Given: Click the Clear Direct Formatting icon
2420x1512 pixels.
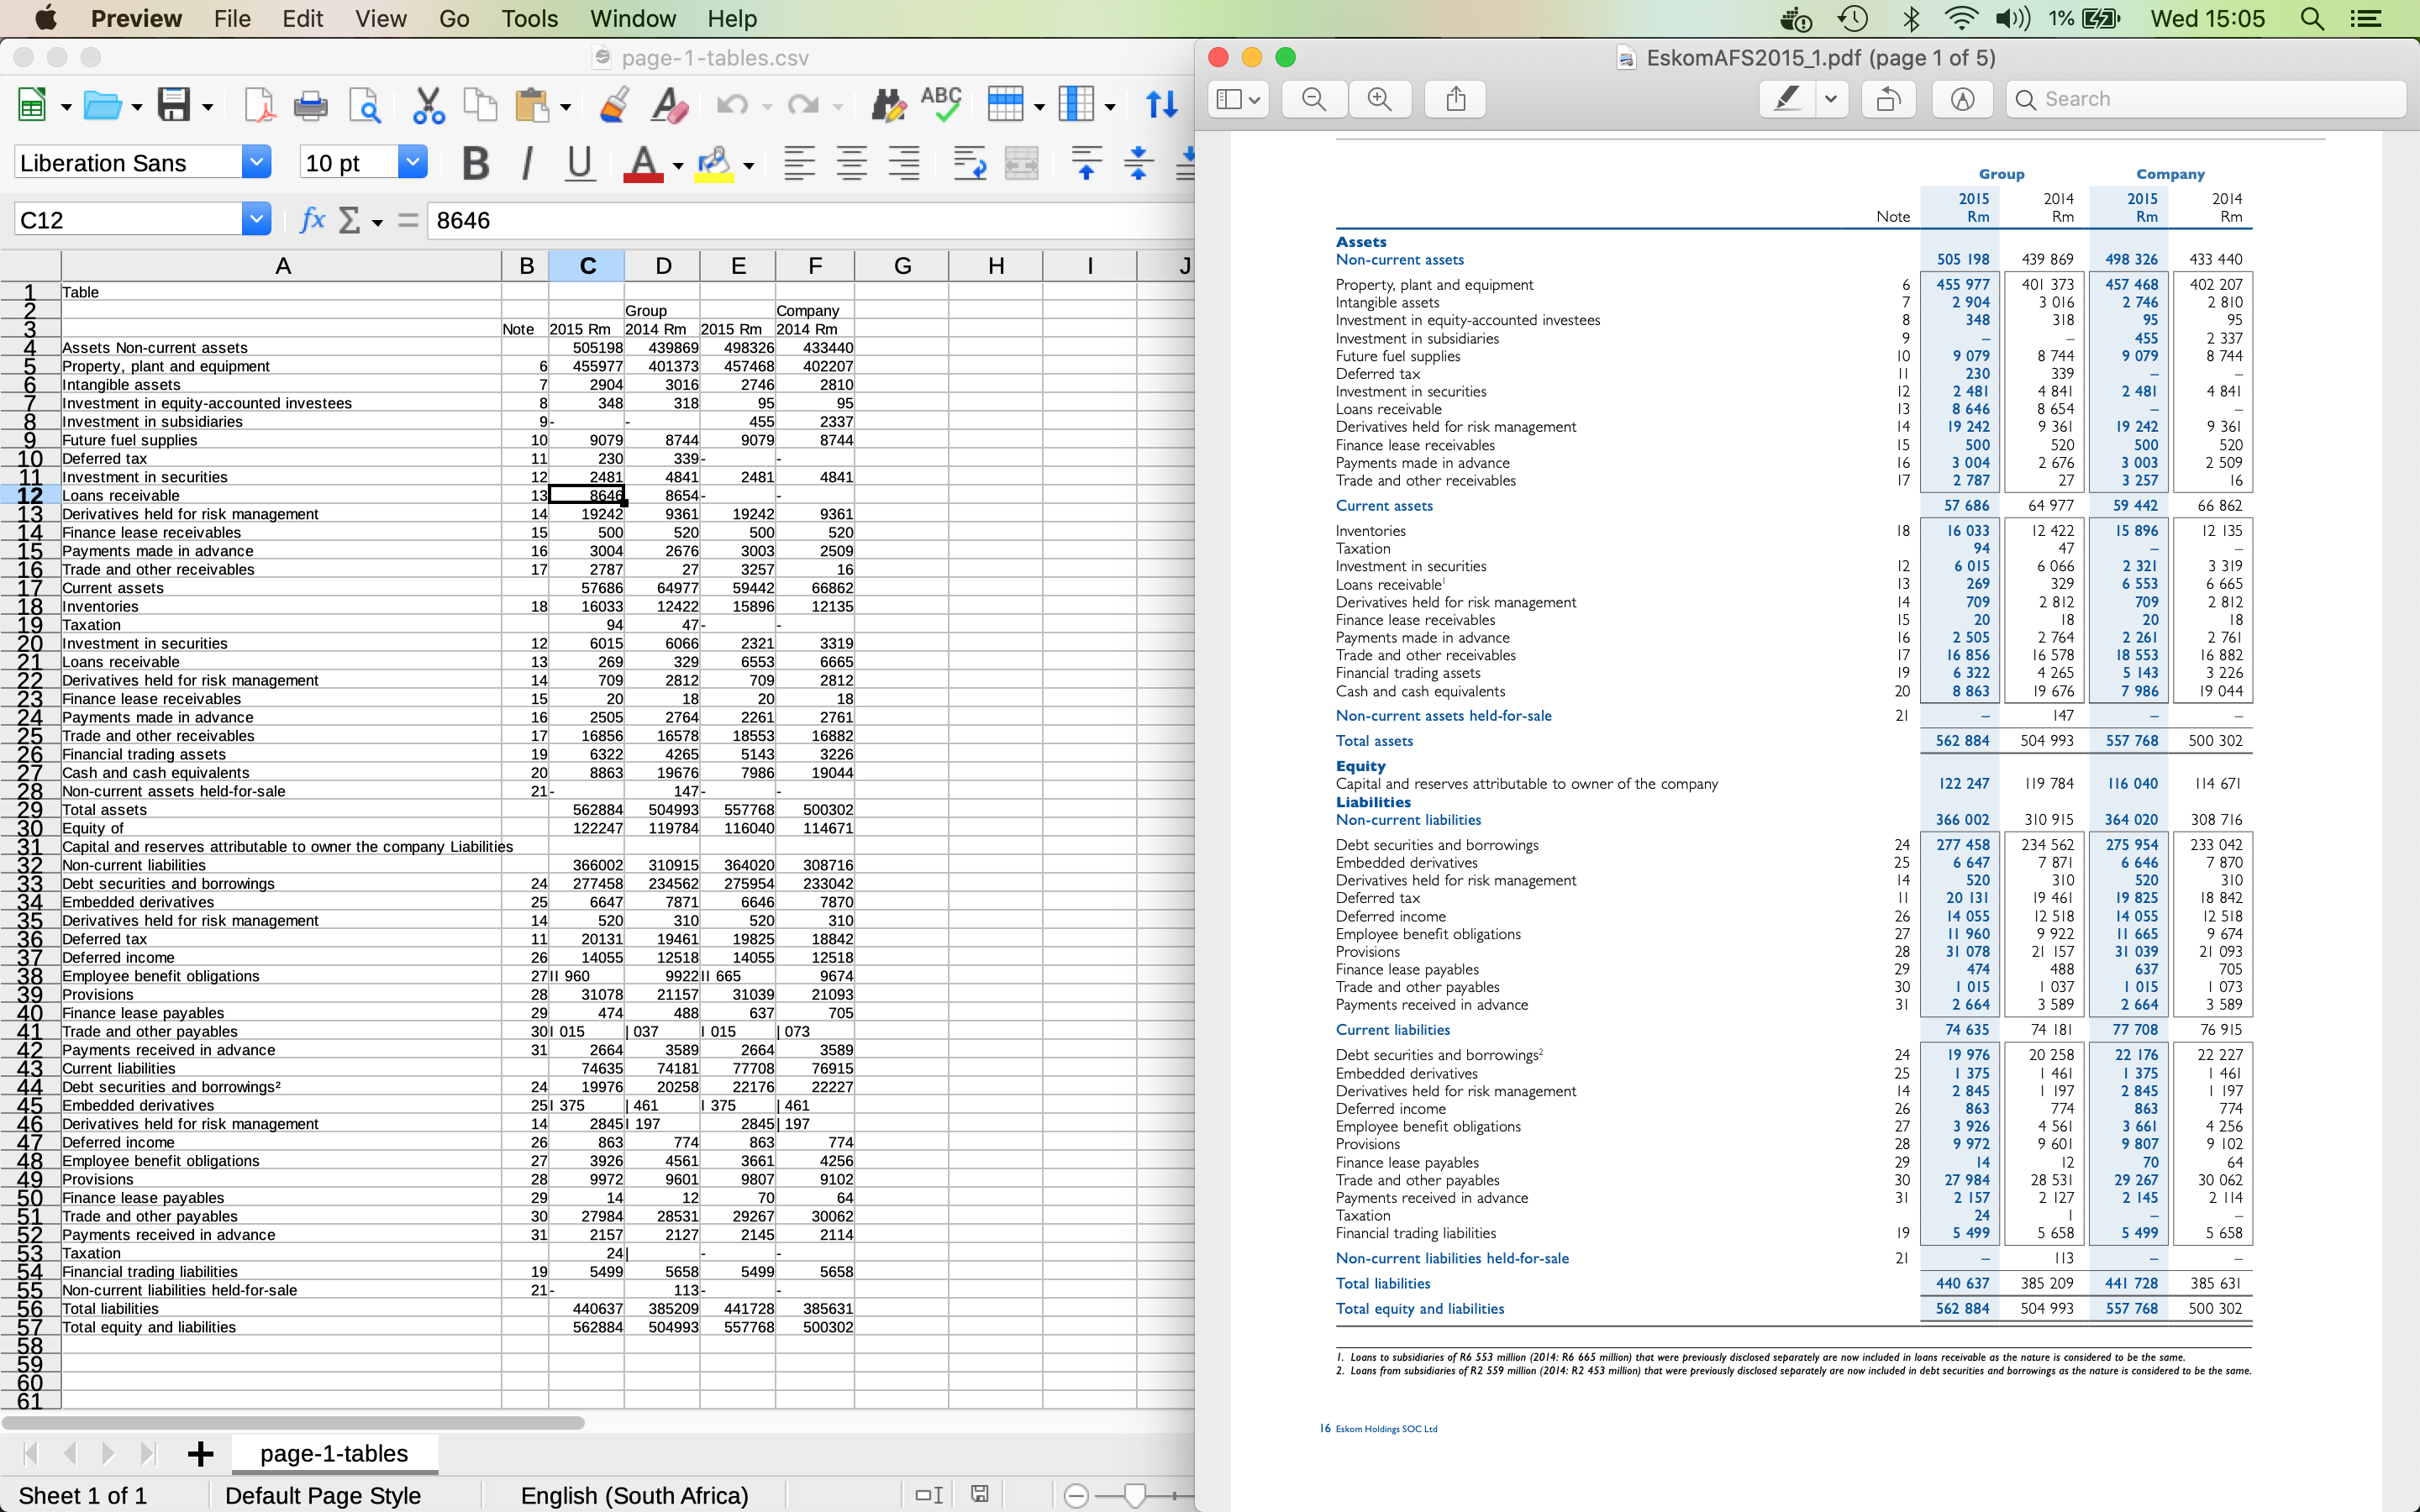Looking at the screenshot, I should [x=668, y=105].
